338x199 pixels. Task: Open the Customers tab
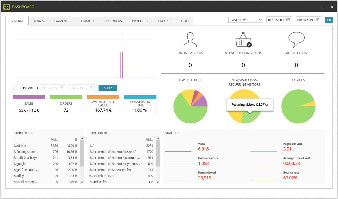coord(113,21)
